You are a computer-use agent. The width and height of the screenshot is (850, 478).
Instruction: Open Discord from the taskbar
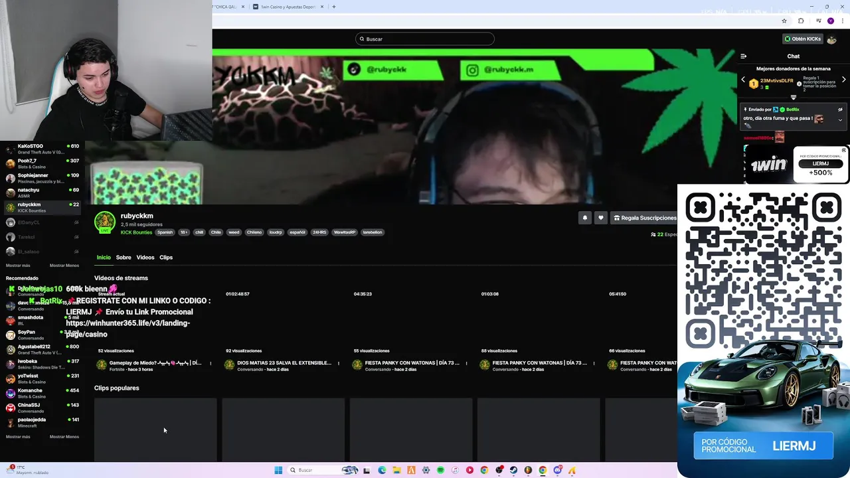pos(557,470)
